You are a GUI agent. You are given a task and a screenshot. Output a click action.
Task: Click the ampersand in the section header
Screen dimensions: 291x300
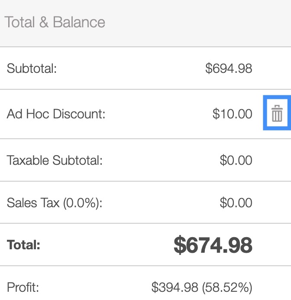point(44,23)
